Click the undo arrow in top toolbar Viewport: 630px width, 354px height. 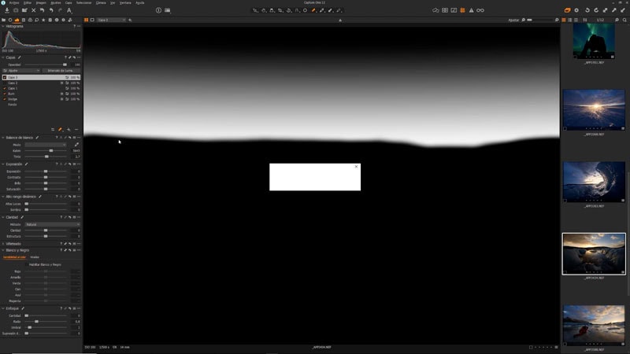(x=51, y=10)
